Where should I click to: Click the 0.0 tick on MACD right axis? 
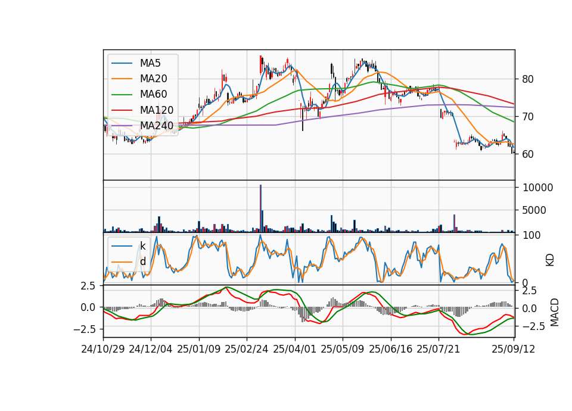click(x=529, y=309)
